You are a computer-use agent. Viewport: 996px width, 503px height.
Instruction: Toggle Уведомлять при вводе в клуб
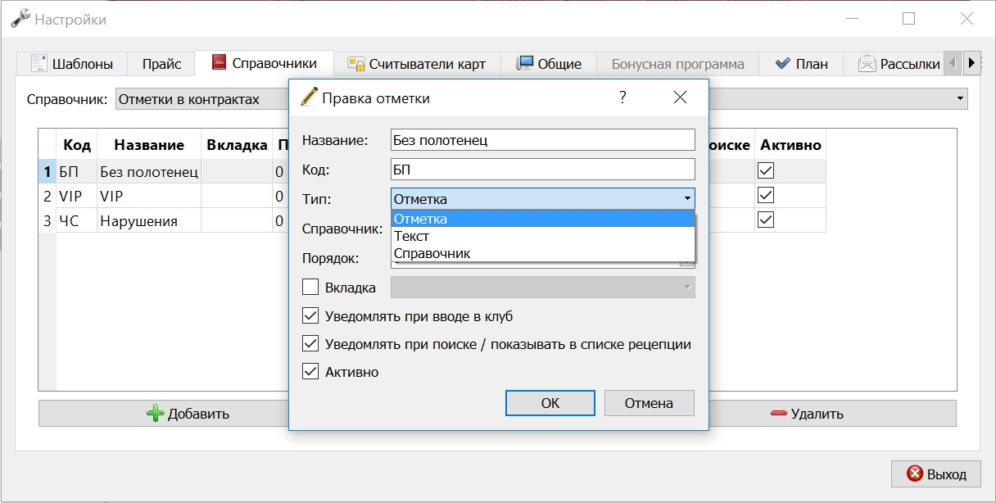tap(310, 315)
